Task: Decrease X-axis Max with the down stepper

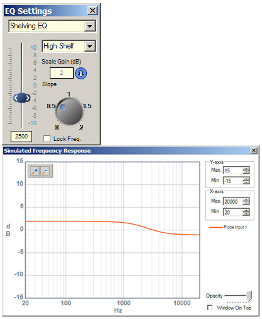Action: coord(246,203)
